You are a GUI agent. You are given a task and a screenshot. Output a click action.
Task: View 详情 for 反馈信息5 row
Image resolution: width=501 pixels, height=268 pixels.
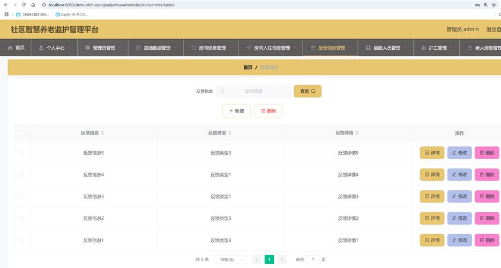click(432, 153)
